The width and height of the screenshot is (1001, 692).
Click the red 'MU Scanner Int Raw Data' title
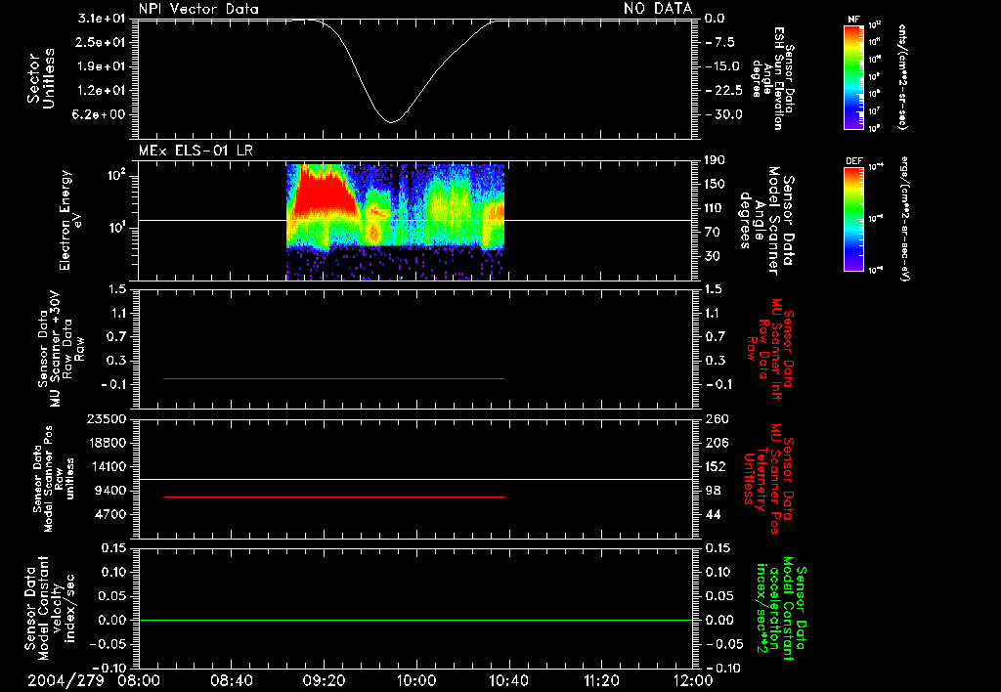(x=770, y=349)
